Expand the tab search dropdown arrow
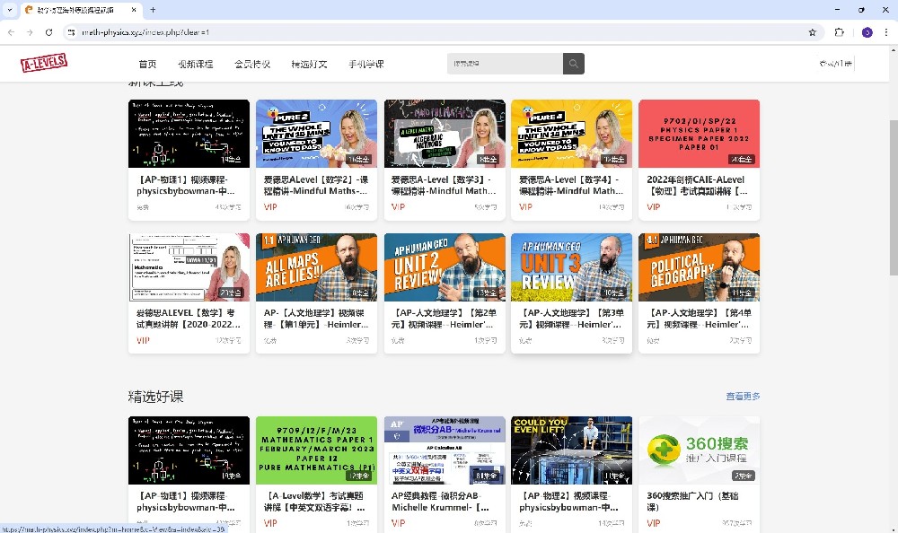 11,10
